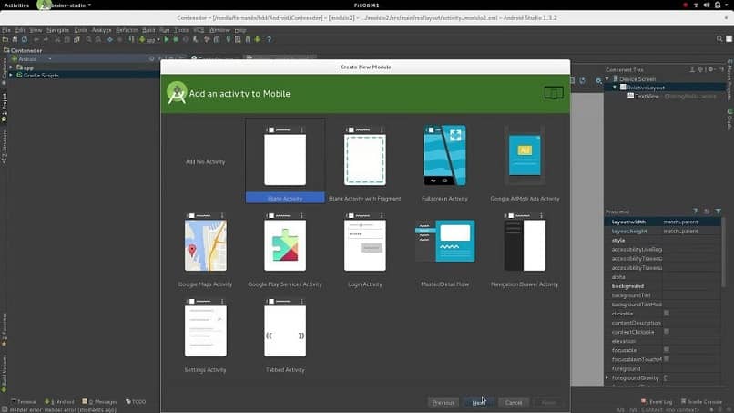Click the Synchronize toolbar icon
The width and height of the screenshot is (734, 413).
coord(25,40)
